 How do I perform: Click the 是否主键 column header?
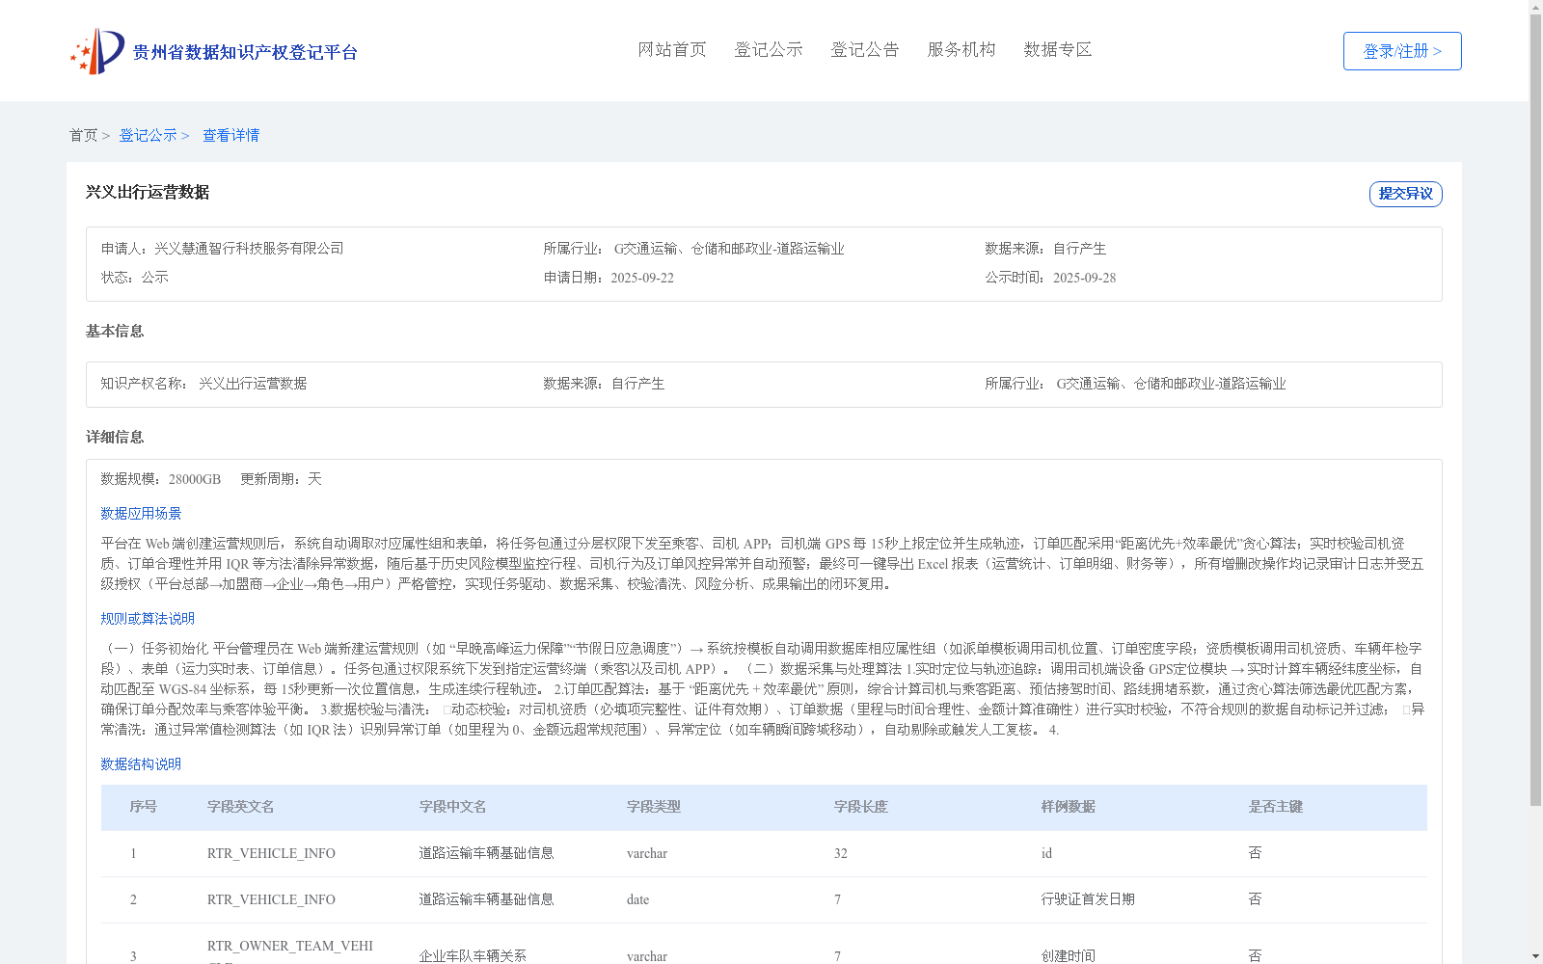pos(1276,807)
